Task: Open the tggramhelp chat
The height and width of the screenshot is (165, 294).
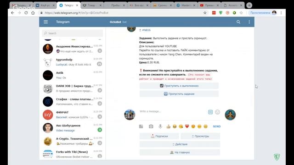Action: 73,62
